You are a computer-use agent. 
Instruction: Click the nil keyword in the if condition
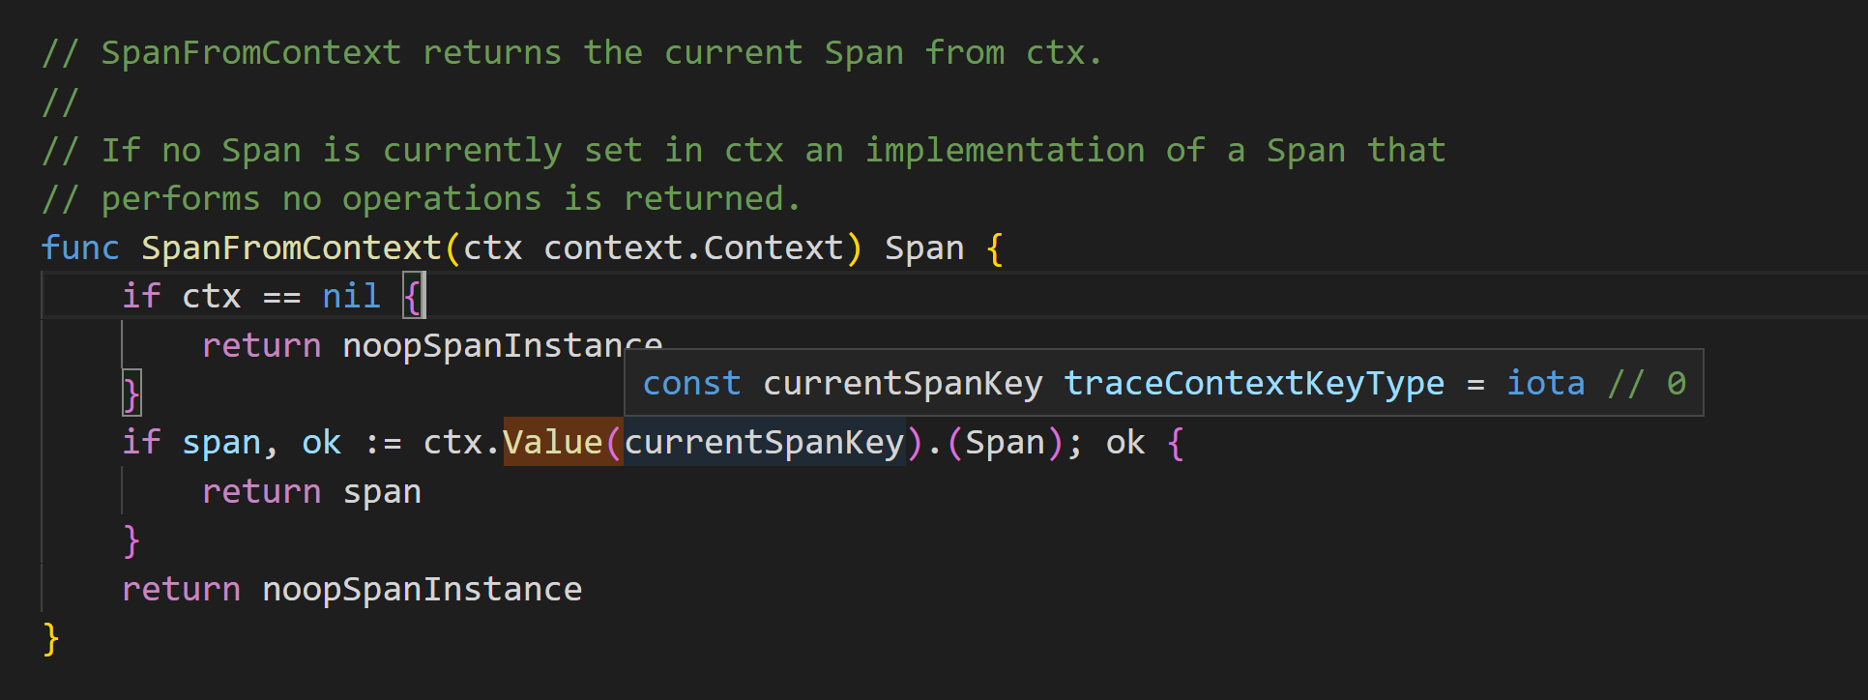pos(351,297)
